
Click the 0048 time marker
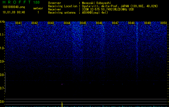(131, 23)
